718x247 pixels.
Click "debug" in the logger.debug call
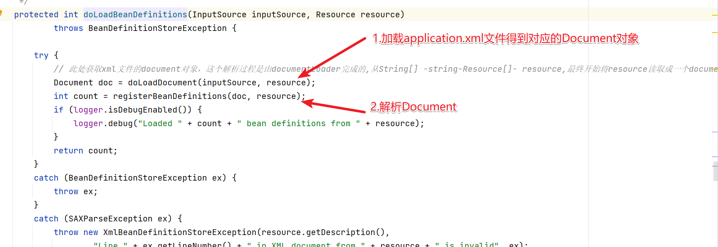(120, 123)
